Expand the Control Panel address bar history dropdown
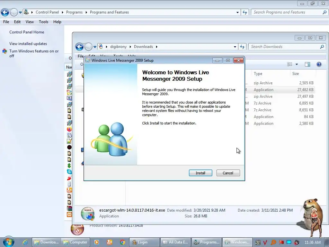 tap(237, 13)
